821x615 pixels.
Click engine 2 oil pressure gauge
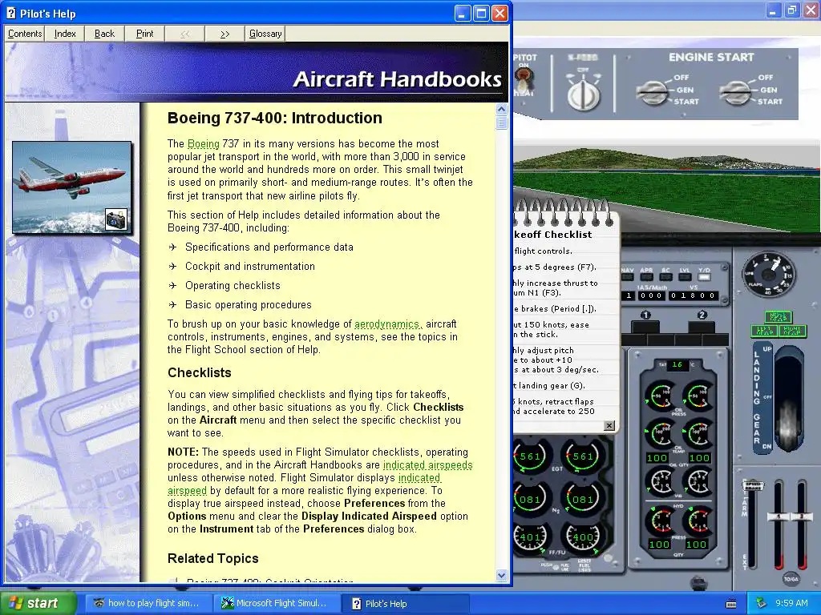pyautogui.click(x=698, y=396)
